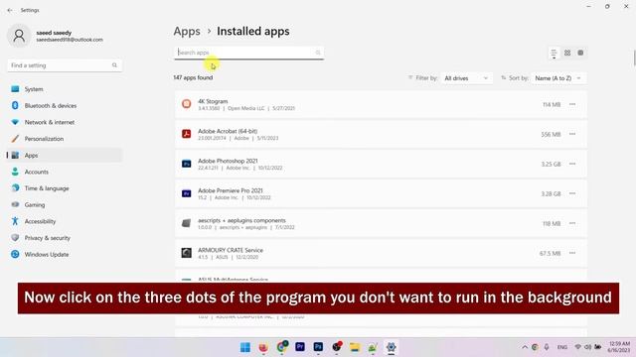The image size is (636, 357).
Task: Switch to grid view layout
Action: [567, 53]
